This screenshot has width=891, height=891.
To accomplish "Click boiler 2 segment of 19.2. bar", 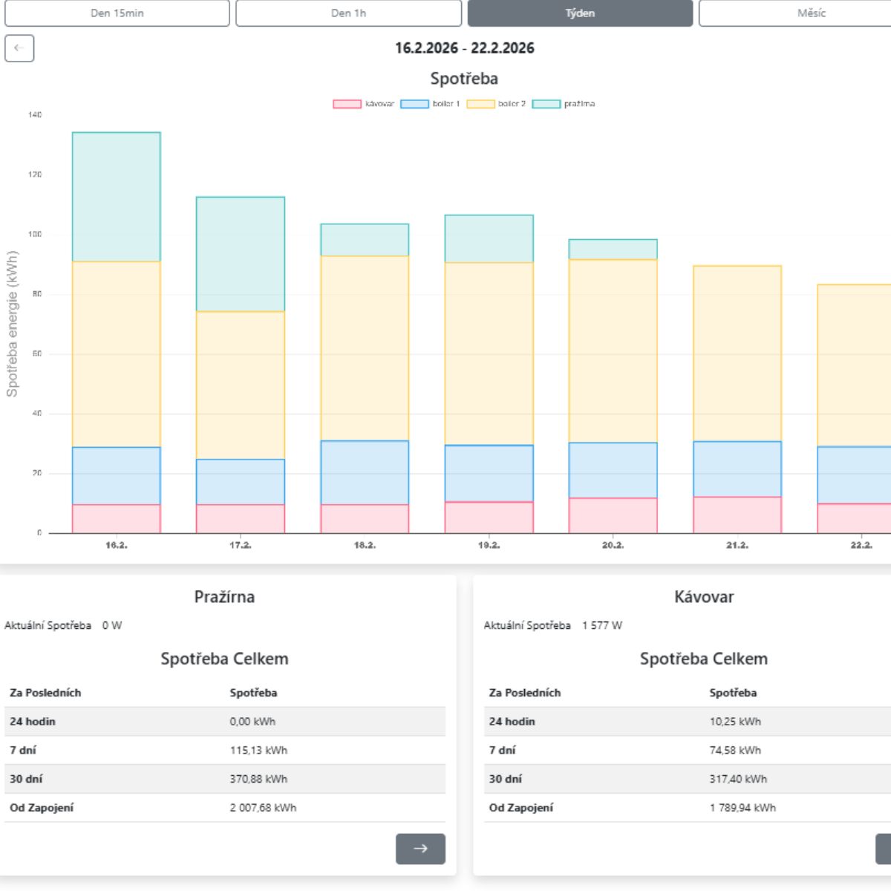I will coord(489,354).
